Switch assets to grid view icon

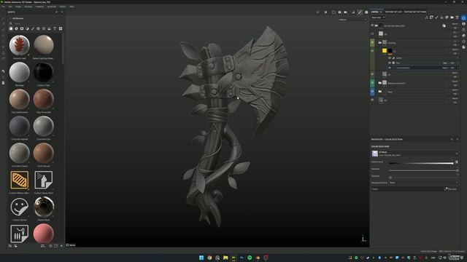click(61, 28)
